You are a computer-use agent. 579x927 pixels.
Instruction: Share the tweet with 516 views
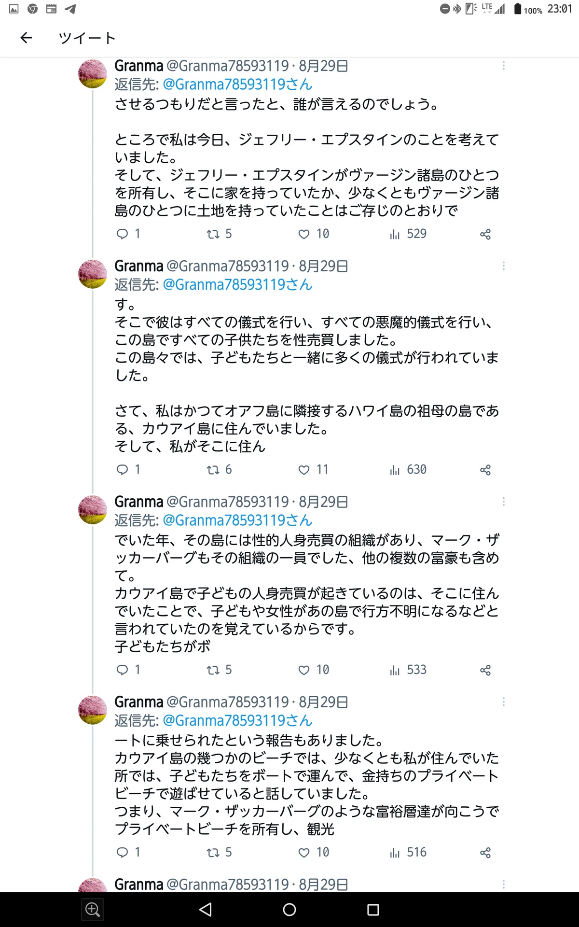[485, 853]
